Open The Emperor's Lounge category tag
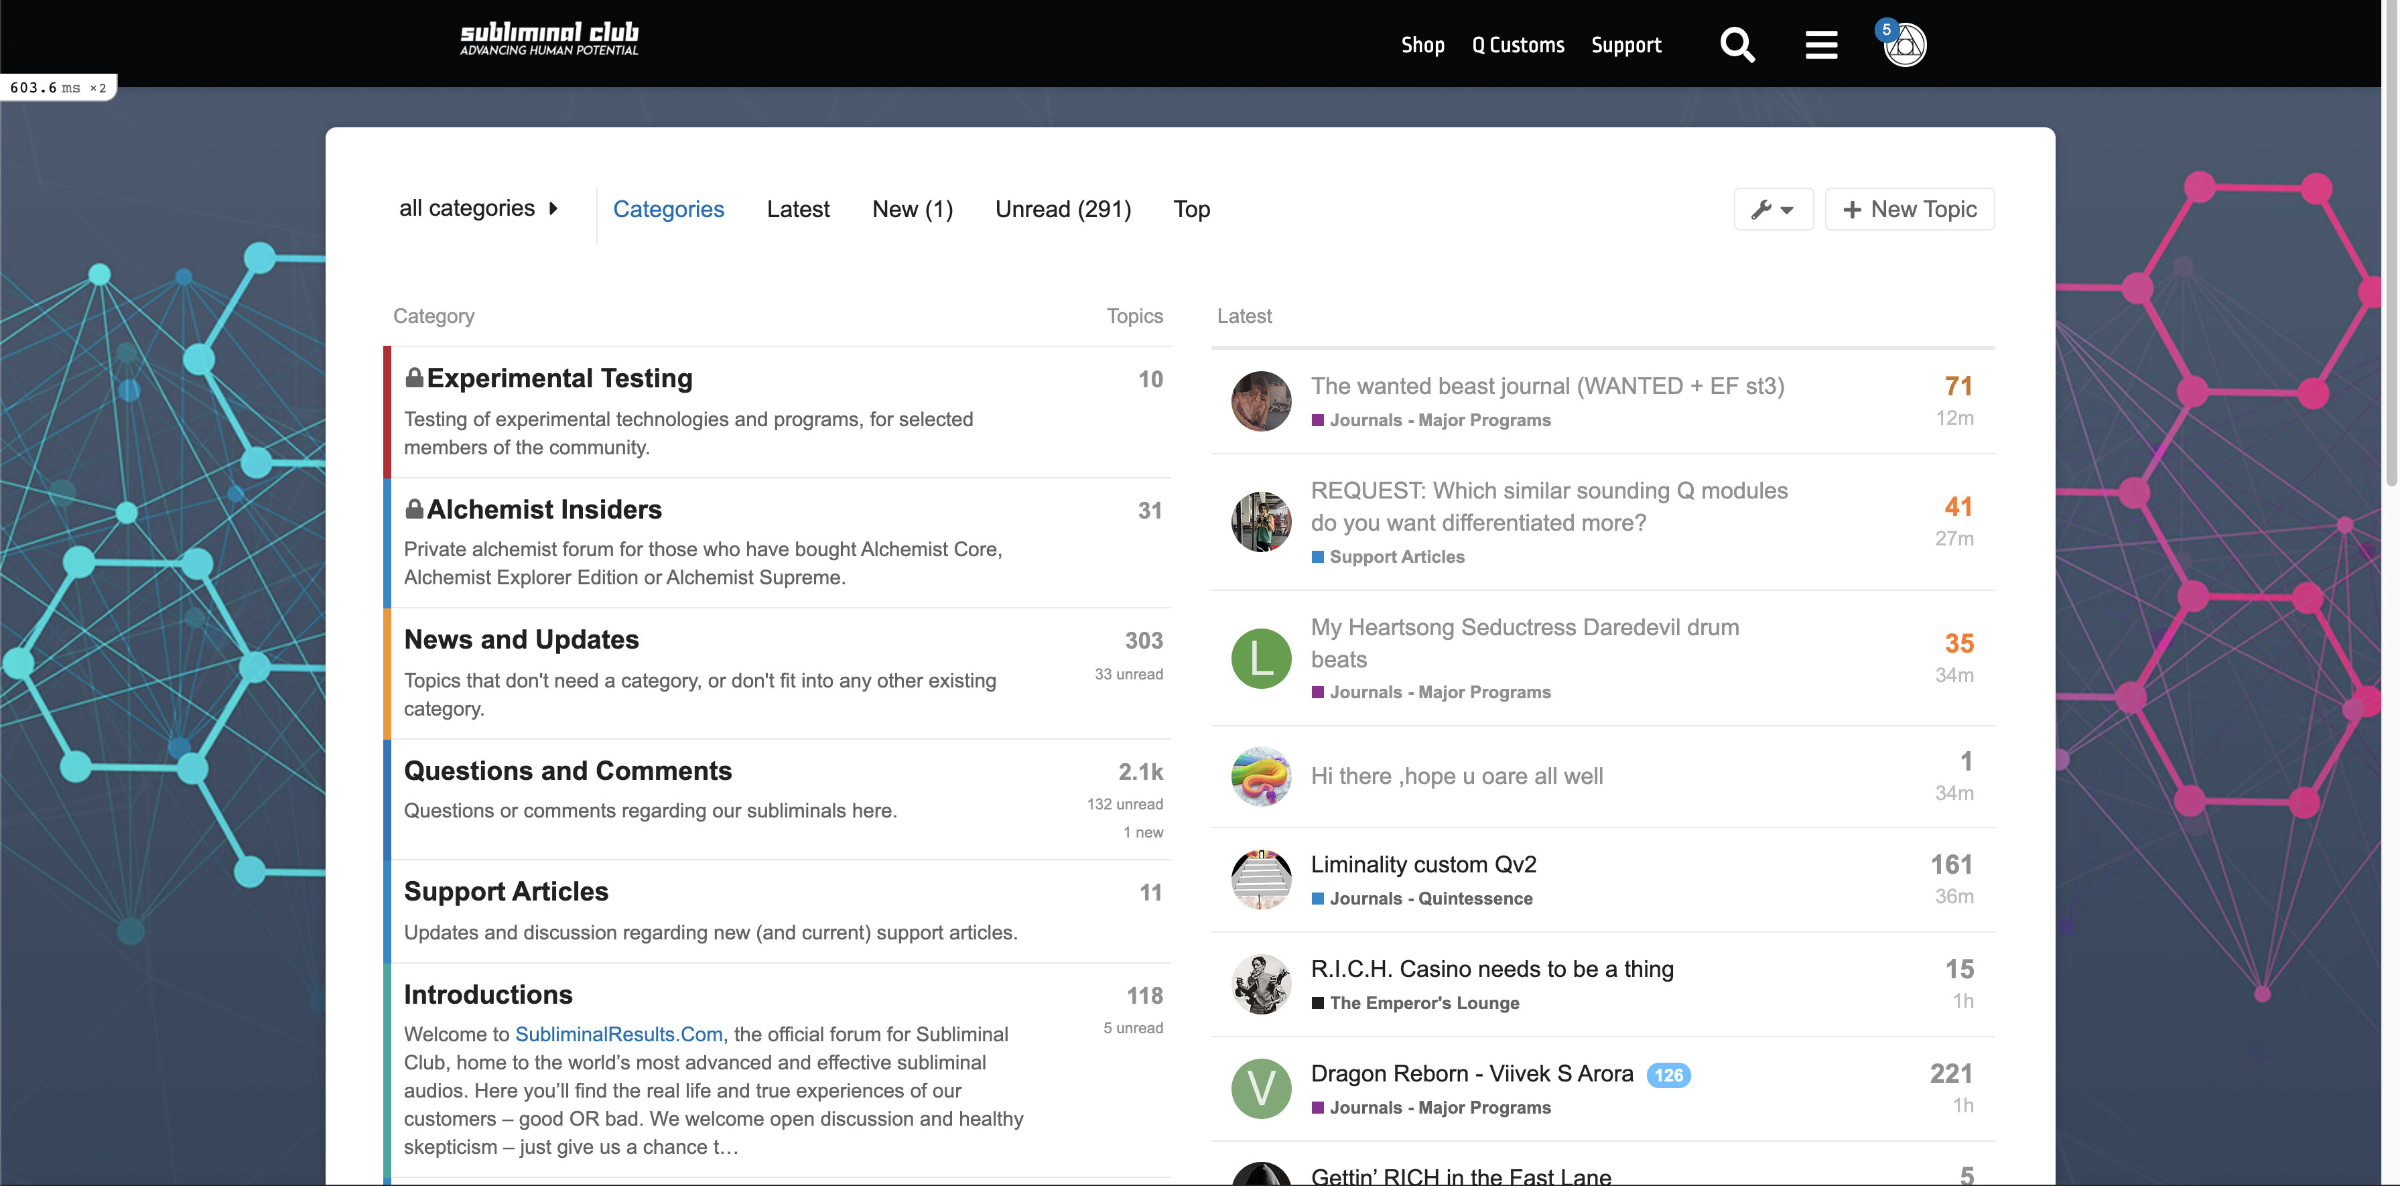Screen dimensions: 2400x1186 1415,1003
